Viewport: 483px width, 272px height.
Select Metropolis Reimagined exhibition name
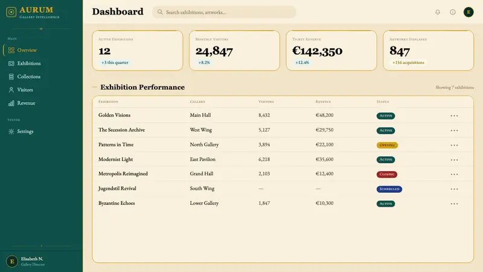click(123, 173)
